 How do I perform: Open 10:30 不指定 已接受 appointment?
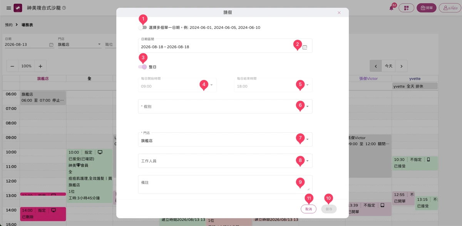[x=415, y=163]
